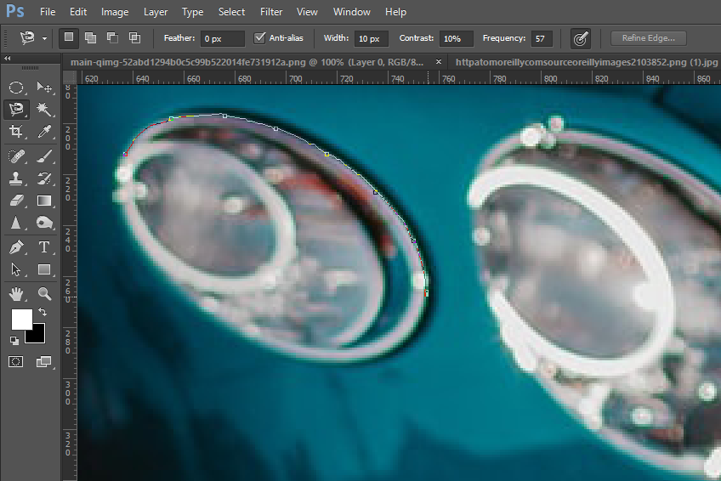This screenshot has width=721, height=481.
Task: Open the Window menu
Action: point(352,12)
